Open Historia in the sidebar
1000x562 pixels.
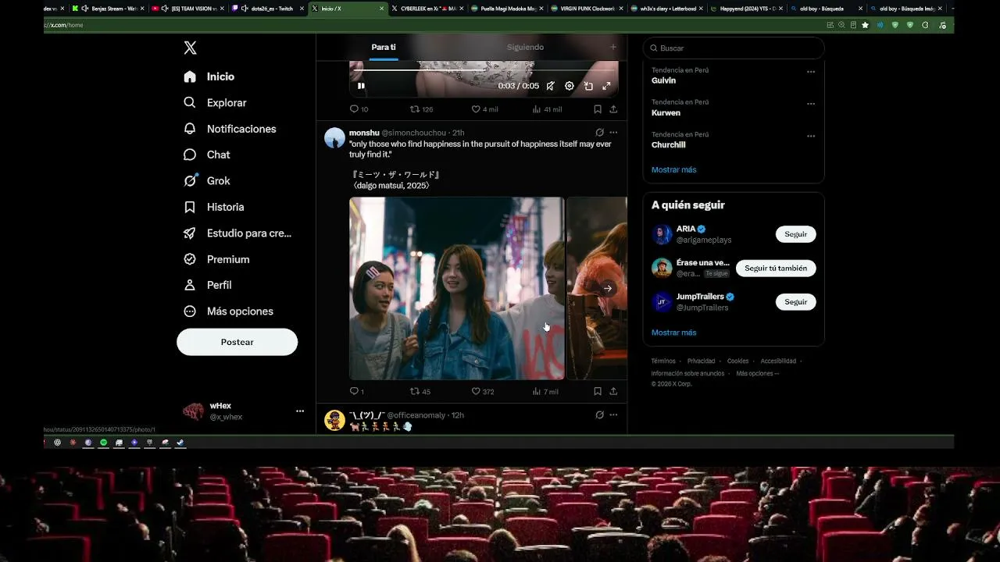coord(214,207)
